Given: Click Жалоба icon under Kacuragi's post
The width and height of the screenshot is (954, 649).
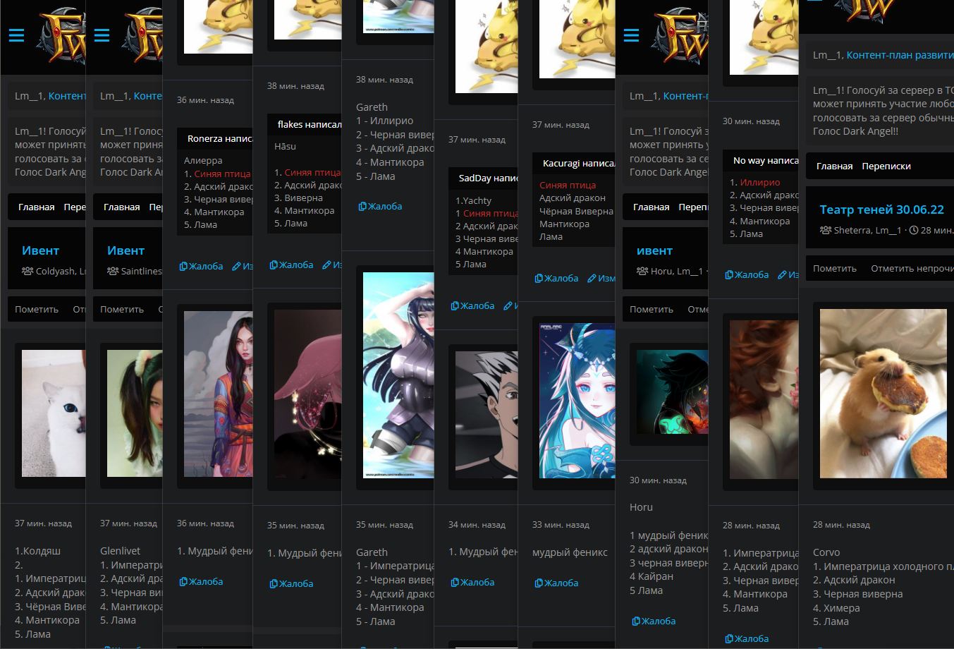Looking at the screenshot, I should coord(539,278).
